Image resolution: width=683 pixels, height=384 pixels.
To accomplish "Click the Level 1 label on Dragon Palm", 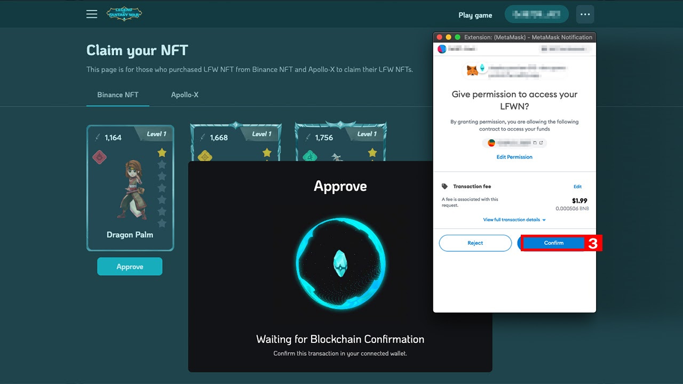I will (157, 134).
